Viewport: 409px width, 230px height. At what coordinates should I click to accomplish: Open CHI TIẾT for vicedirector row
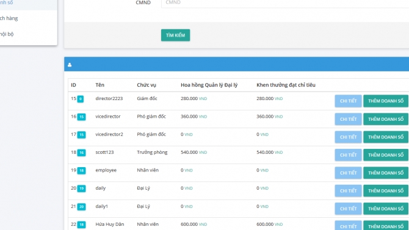click(348, 119)
